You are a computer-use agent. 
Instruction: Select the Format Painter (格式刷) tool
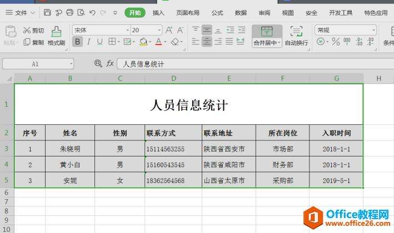coord(56,36)
